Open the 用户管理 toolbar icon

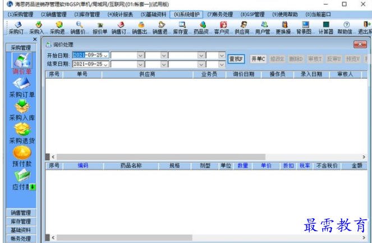pyautogui.click(x=264, y=28)
